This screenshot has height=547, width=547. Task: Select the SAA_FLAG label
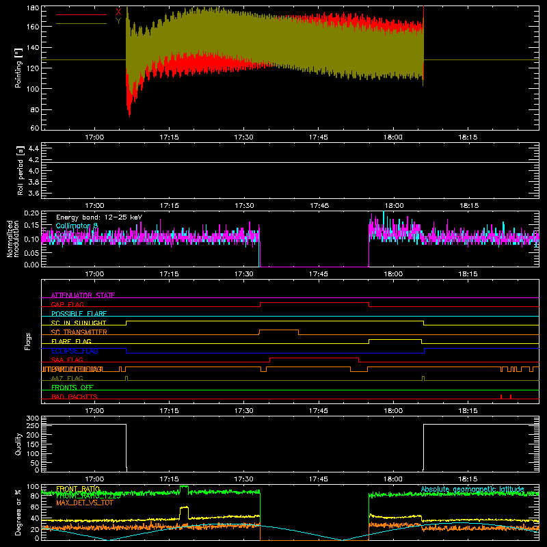point(67,360)
